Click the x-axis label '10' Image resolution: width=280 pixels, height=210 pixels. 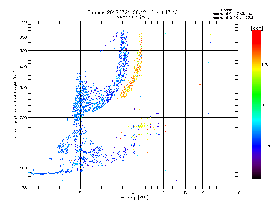click(x=202, y=193)
